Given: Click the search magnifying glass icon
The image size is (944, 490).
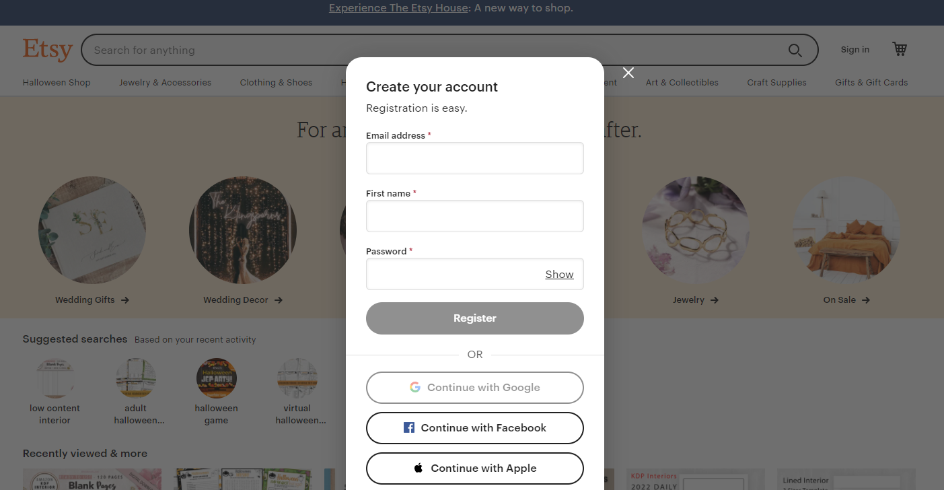Looking at the screenshot, I should click(x=795, y=50).
